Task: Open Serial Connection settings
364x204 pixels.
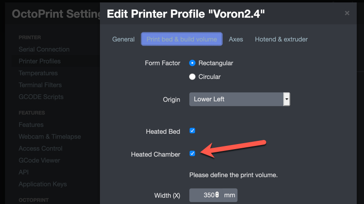Action: (x=44, y=49)
